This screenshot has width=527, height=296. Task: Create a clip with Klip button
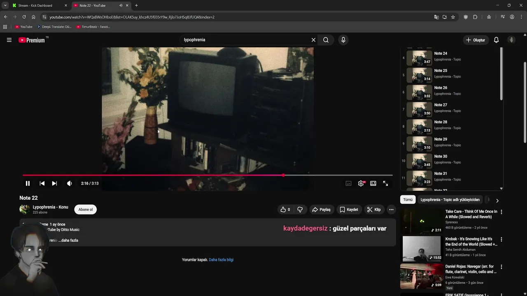click(x=374, y=210)
